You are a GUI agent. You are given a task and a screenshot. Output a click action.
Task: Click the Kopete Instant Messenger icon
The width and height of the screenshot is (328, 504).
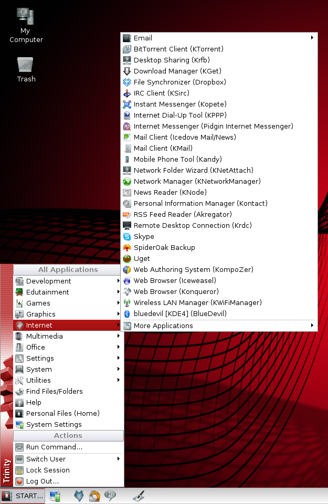(127, 104)
